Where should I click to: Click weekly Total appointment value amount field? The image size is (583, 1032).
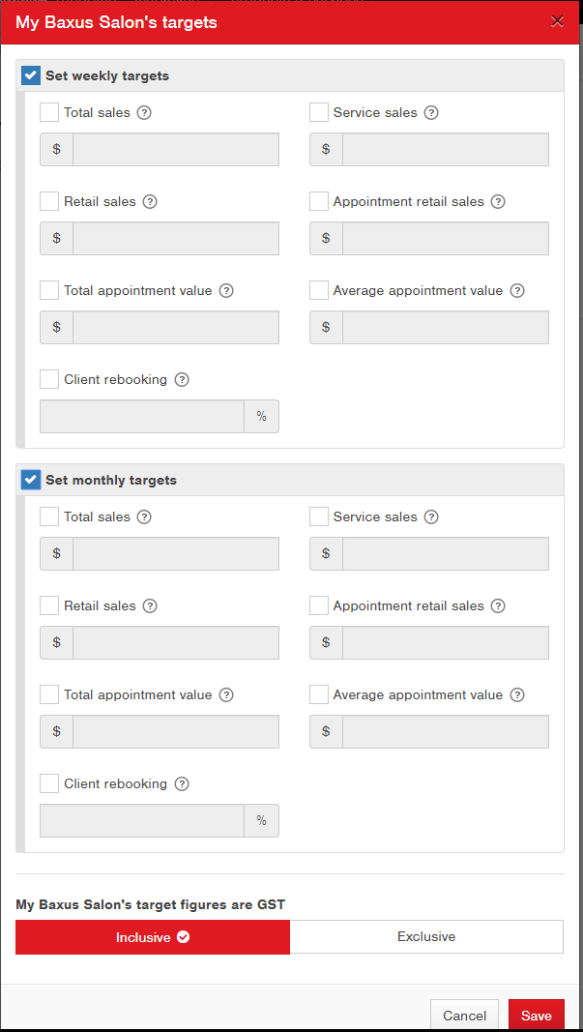click(176, 327)
